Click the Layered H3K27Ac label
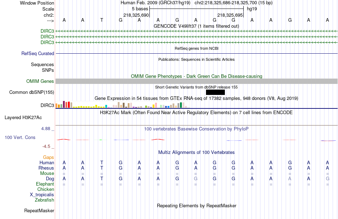338x219 pixels. point(23,118)
